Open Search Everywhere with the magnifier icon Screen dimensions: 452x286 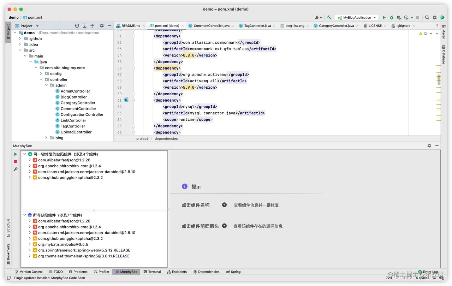[427, 17]
